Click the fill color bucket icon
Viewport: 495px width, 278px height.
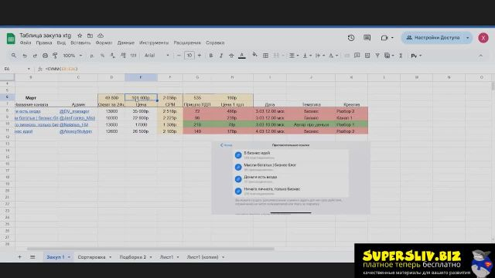pyautogui.click(x=254, y=55)
